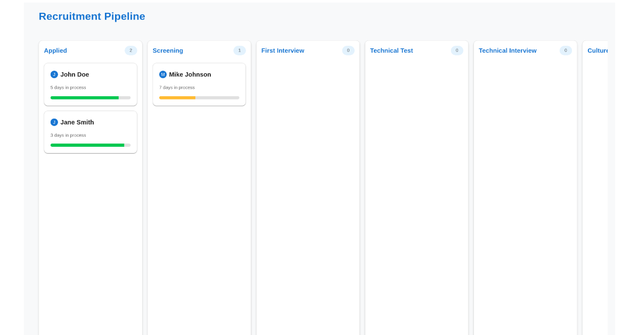Click the zero badge on Technical Test

click(457, 50)
